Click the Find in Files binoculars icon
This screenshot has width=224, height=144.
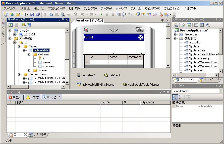pos(63,14)
